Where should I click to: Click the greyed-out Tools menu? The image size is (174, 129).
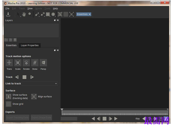click(48, 9)
